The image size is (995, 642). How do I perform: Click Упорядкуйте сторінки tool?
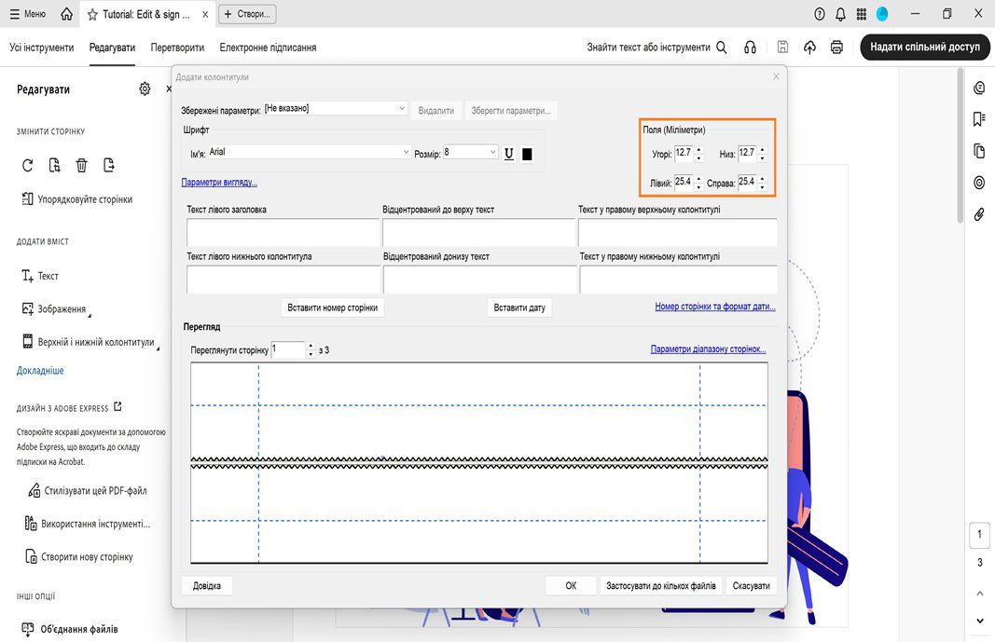coord(77,199)
